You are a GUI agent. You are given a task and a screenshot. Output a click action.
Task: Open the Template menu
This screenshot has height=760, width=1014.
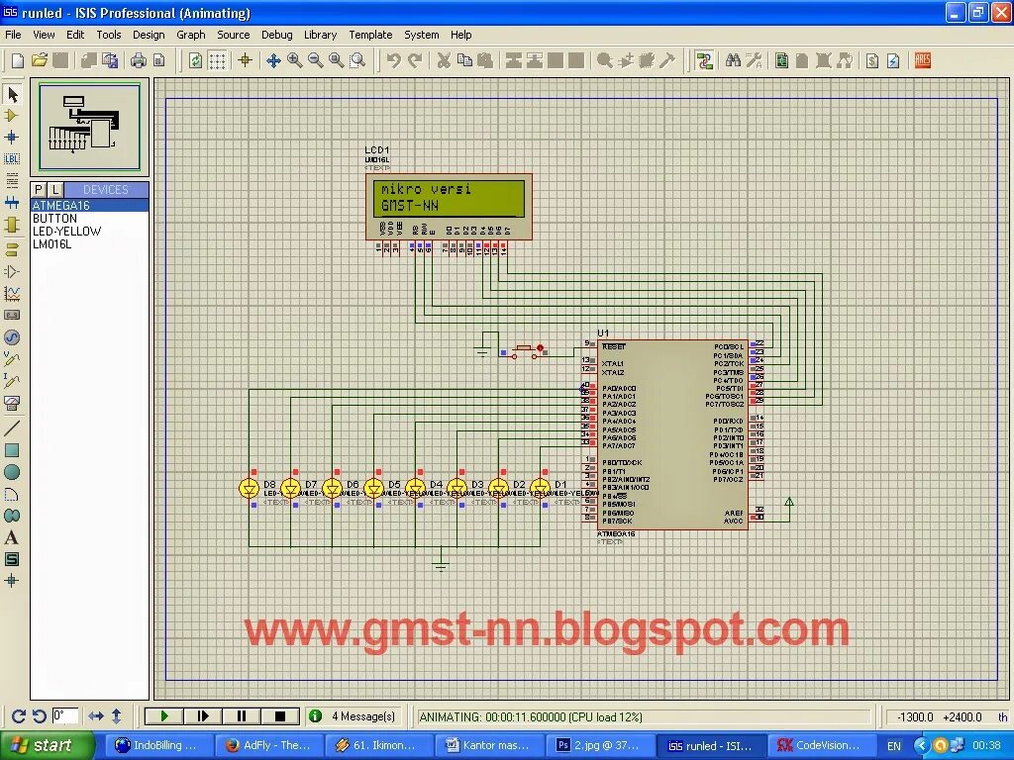tap(370, 35)
